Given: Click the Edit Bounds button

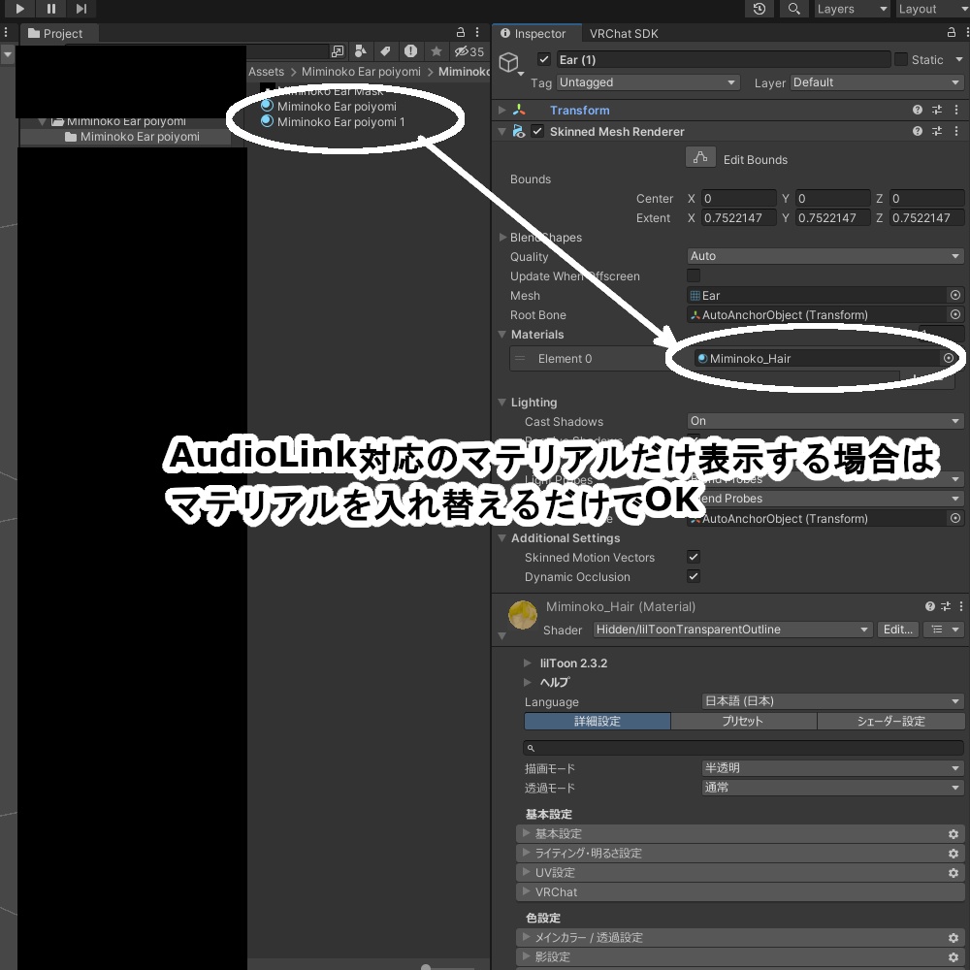Looking at the screenshot, I should [x=700, y=157].
